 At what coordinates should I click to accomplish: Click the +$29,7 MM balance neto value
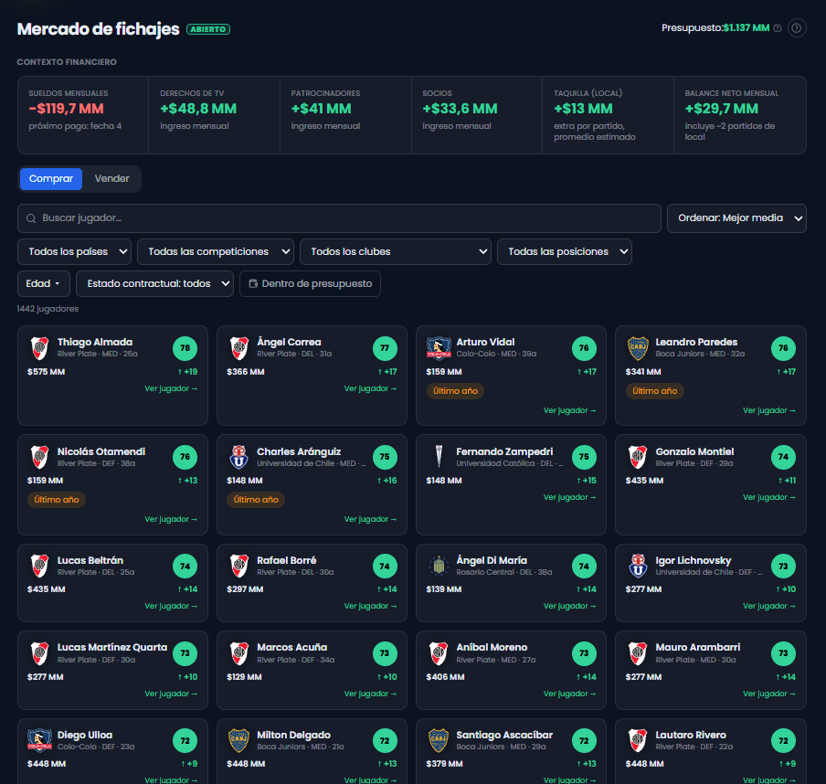(722, 109)
